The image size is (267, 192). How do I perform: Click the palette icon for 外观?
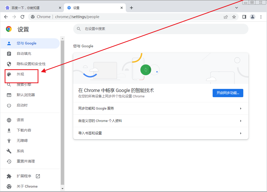9,74
